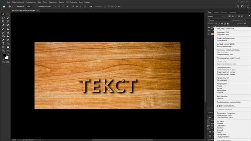Choose Rasterize Type in context menu

[x=224, y=67]
